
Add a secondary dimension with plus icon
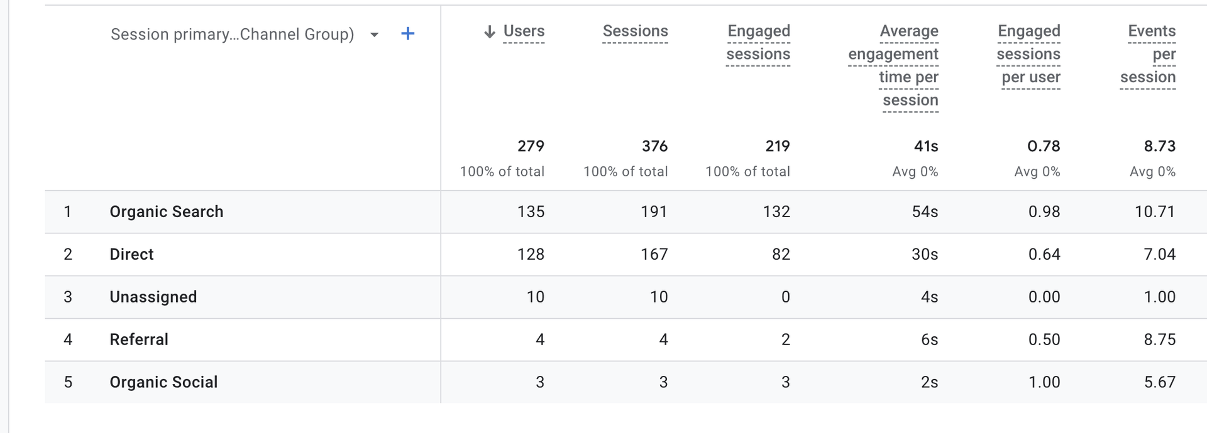(408, 34)
